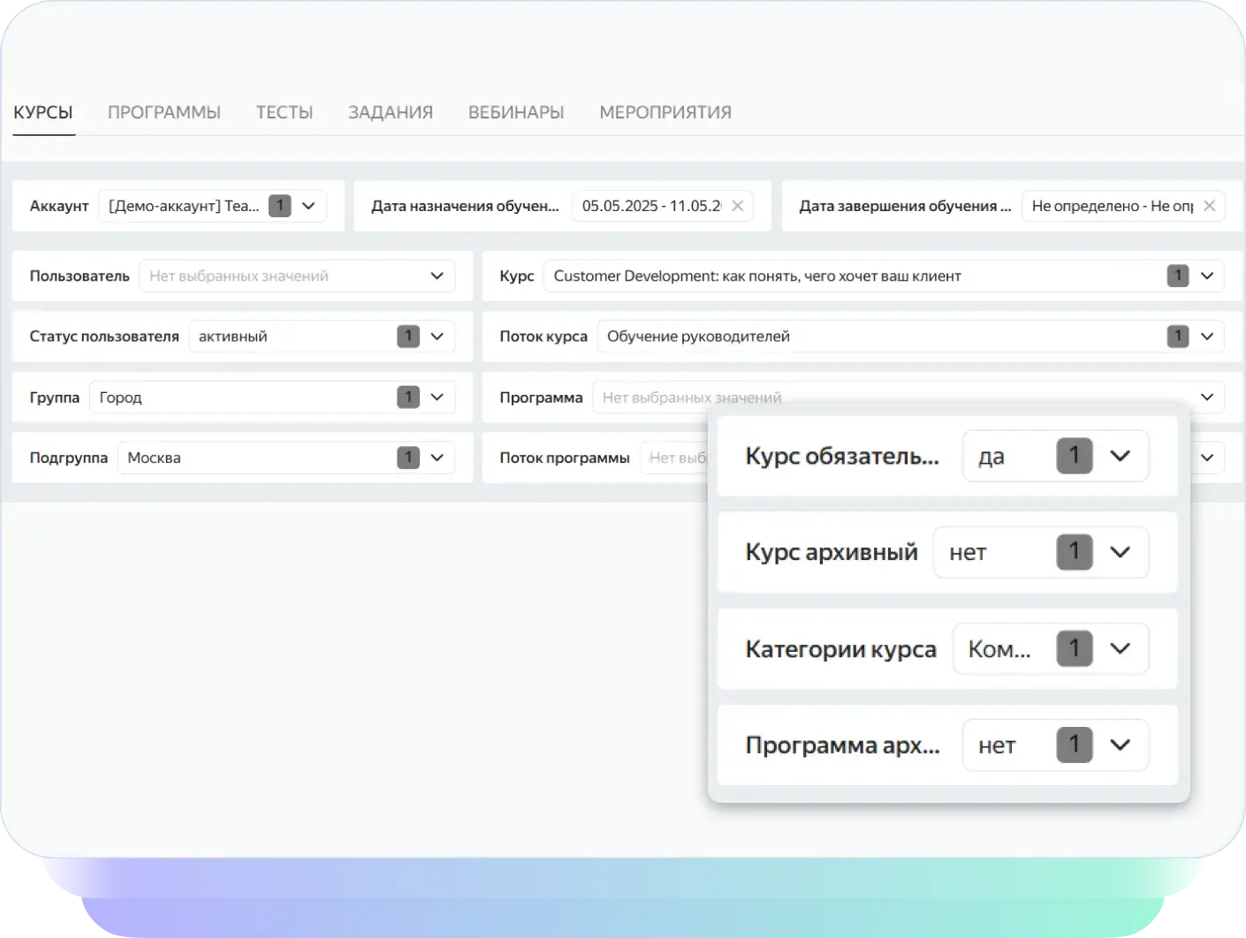Viewport: 1246px width, 938px height.
Task: Click the count badge in Программа архивная filter
Action: coord(1075,745)
